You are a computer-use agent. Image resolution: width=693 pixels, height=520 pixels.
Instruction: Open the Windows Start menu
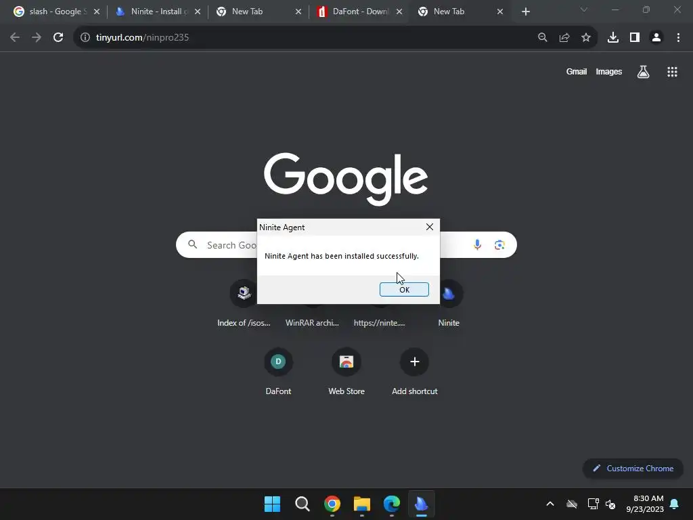pyautogui.click(x=272, y=504)
